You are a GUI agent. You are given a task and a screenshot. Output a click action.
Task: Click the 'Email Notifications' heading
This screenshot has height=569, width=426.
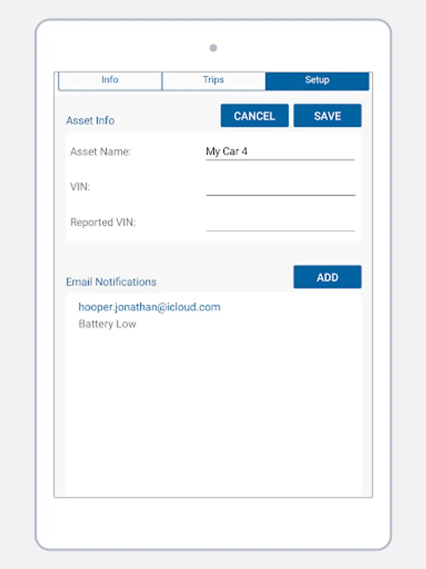tap(111, 282)
